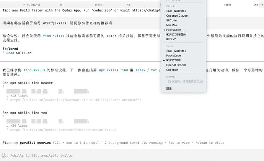Click 'Ran npx skills find tex' line
Image resolution: width=264 pixels, height=161 pixels.
click(x=25, y=113)
